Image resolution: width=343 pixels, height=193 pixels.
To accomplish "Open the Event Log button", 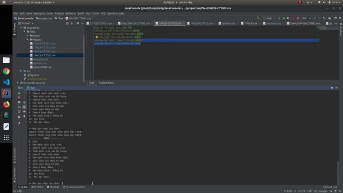I will point(330,187).
